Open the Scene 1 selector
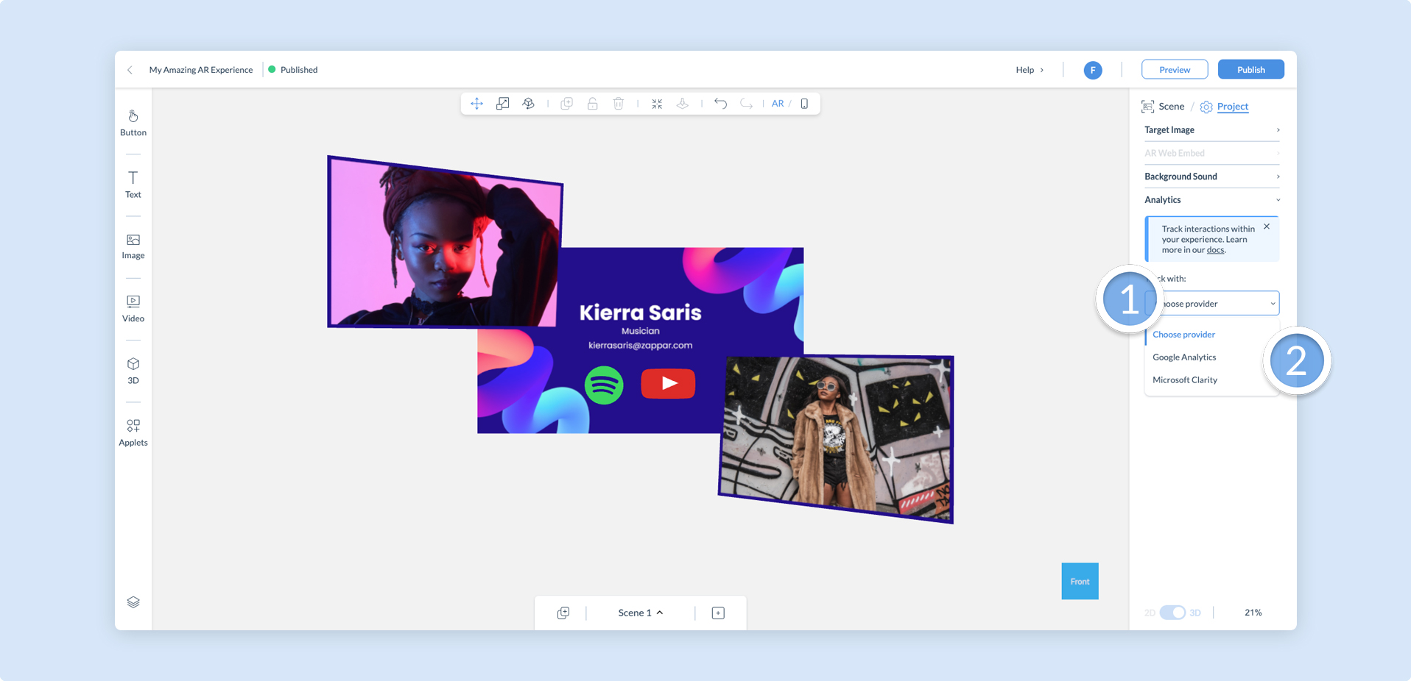This screenshot has width=1411, height=681. 641,613
